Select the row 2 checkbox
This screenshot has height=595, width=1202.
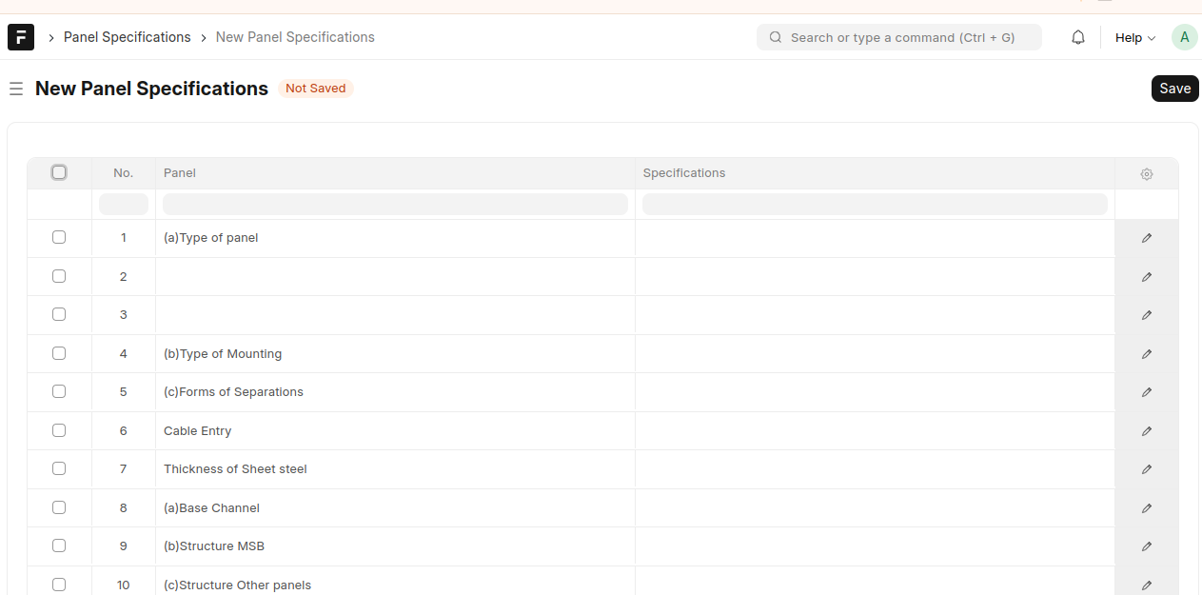click(x=59, y=276)
